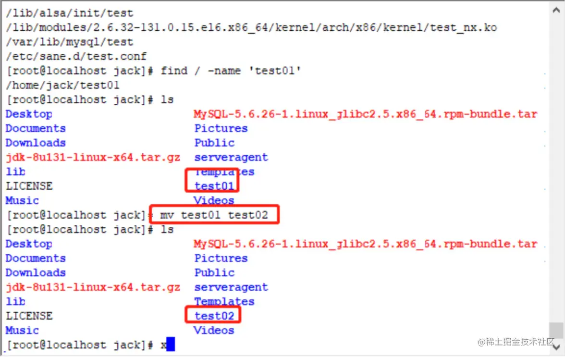The image size is (565, 357).
Task: Click the highlighted test02 directory name
Action: pos(214,316)
